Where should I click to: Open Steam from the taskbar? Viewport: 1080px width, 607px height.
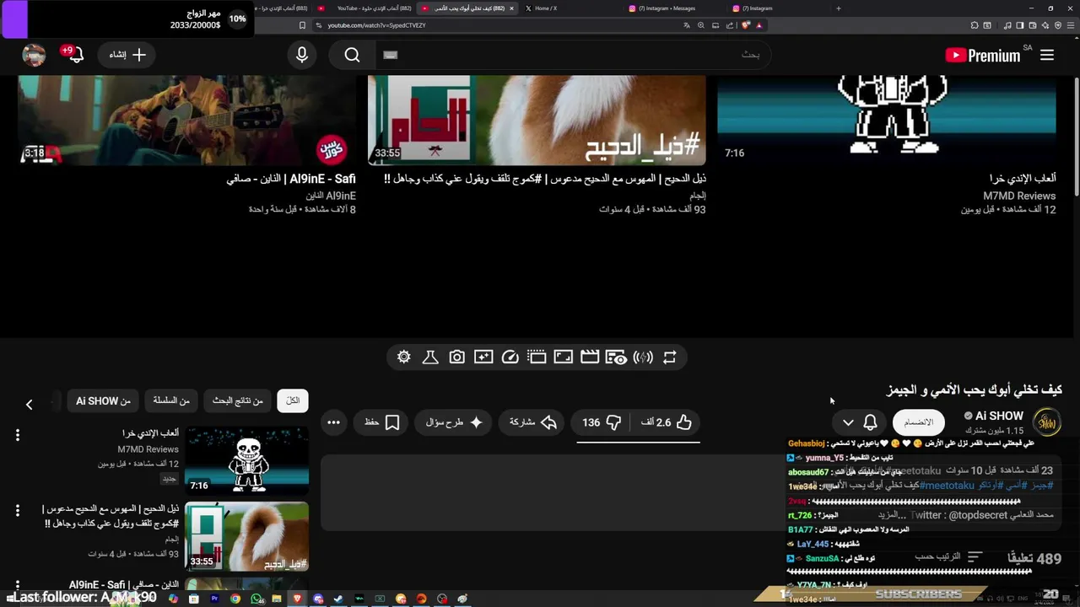tap(338, 599)
